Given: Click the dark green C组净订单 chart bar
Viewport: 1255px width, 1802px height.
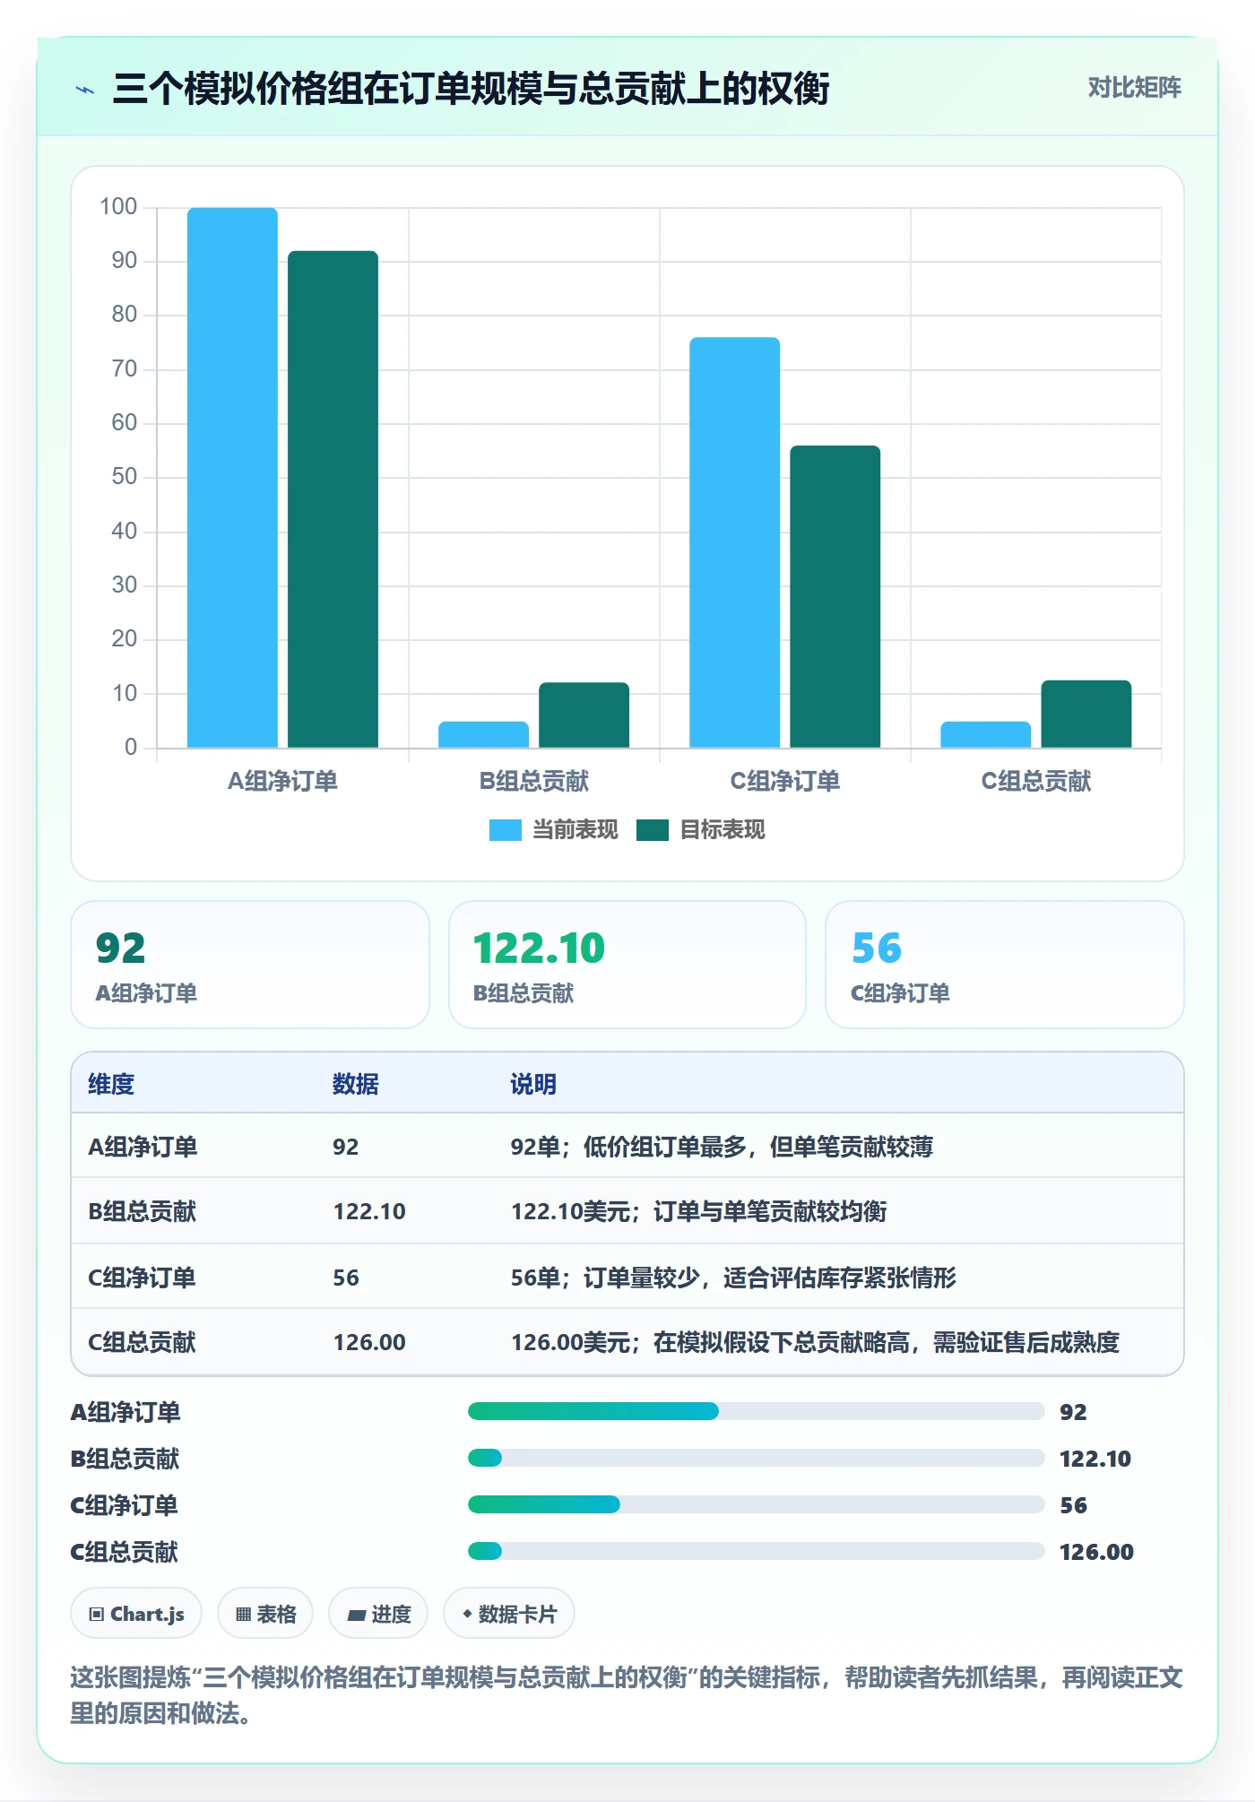Looking at the screenshot, I should point(835,596).
